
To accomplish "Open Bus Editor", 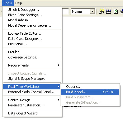I will tap(32, 44).
